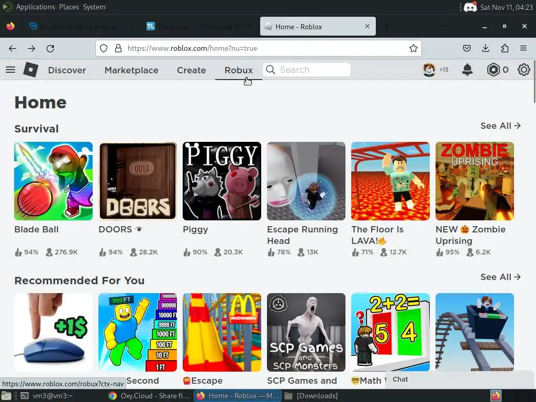This screenshot has width=536, height=402.
Task: Open the Firefox application menu
Action: (523, 48)
